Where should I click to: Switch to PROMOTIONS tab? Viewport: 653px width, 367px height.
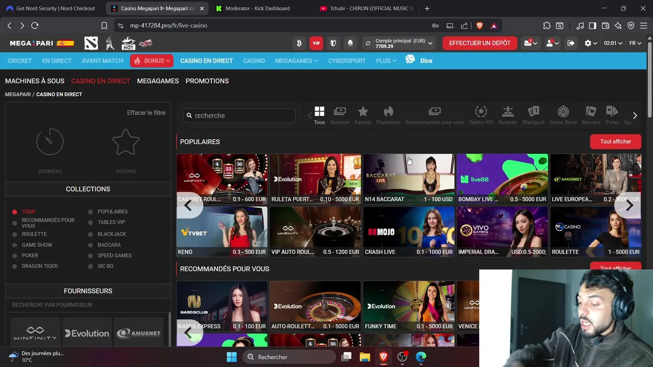[207, 81]
